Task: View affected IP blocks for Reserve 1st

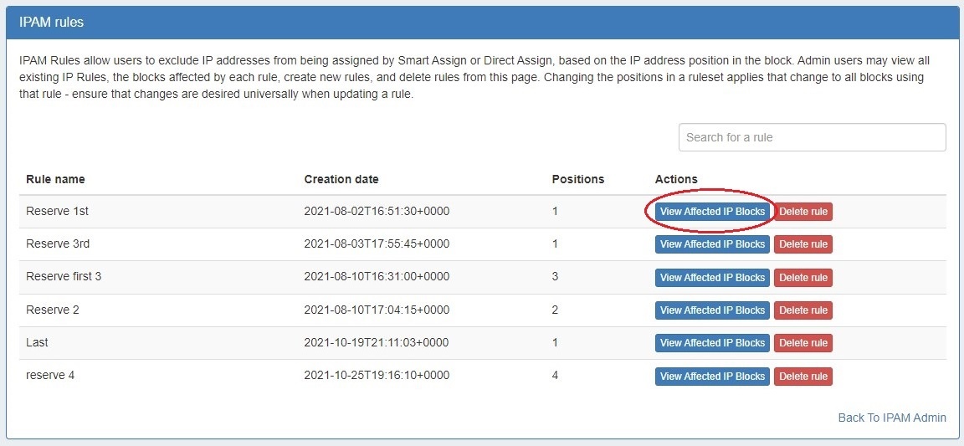Action: pos(712,212)
